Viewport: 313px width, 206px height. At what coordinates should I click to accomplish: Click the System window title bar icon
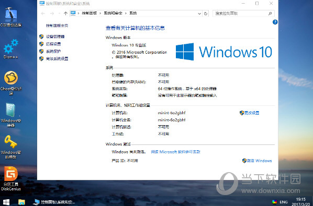(x=42, y=3)
